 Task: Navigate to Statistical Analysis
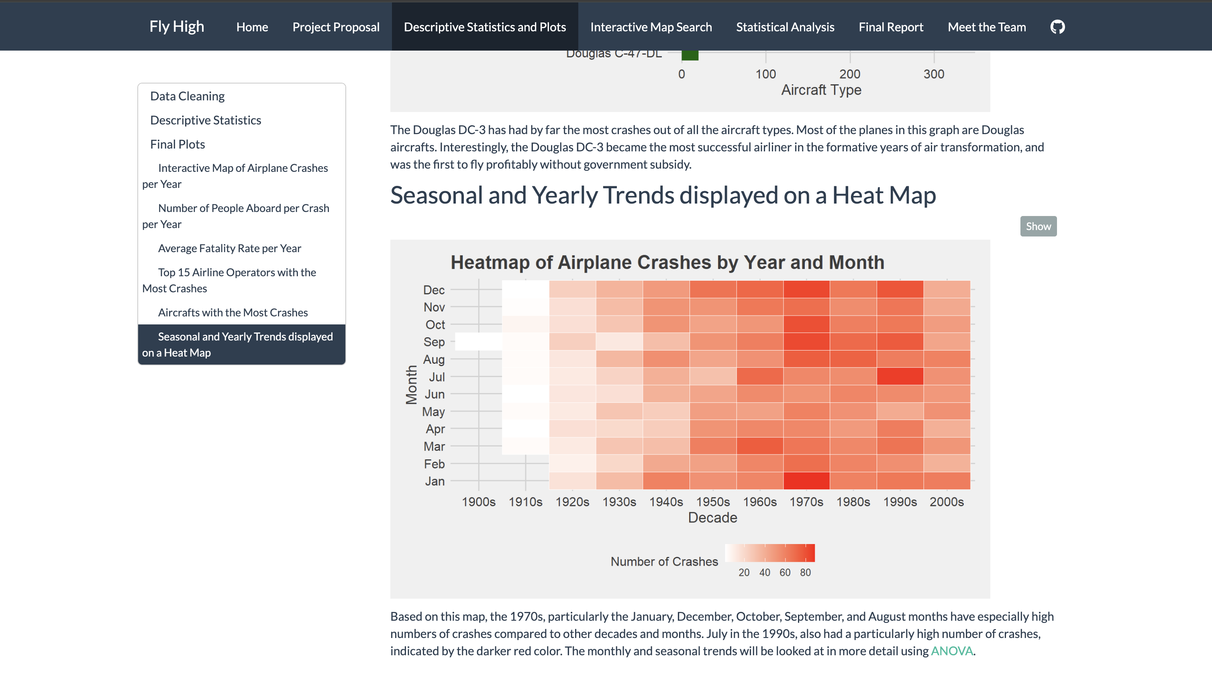785,26
